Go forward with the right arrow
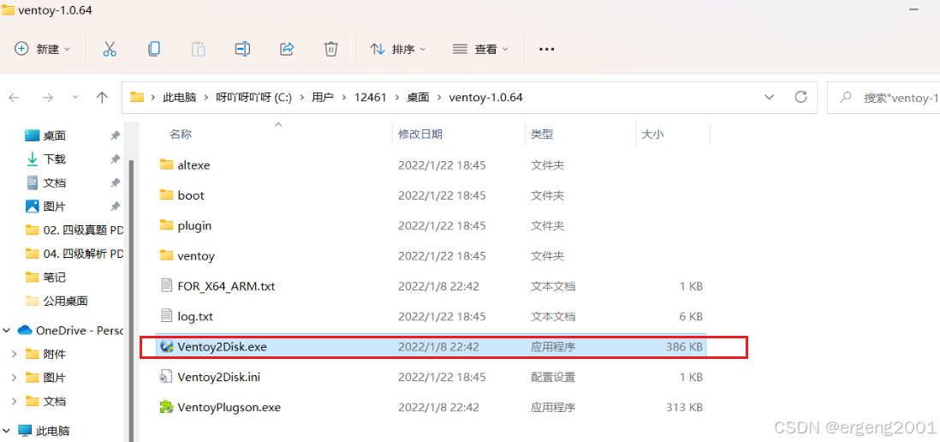 tap(48, 97)
